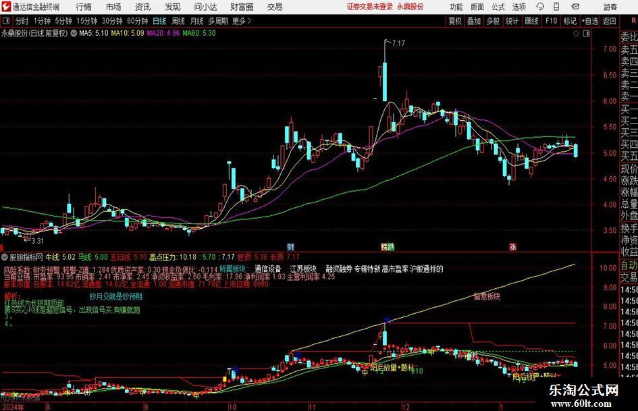This screenshot has width=638, height=411.
Task: Switch to 15分钟 period
Action: (86, 21)
